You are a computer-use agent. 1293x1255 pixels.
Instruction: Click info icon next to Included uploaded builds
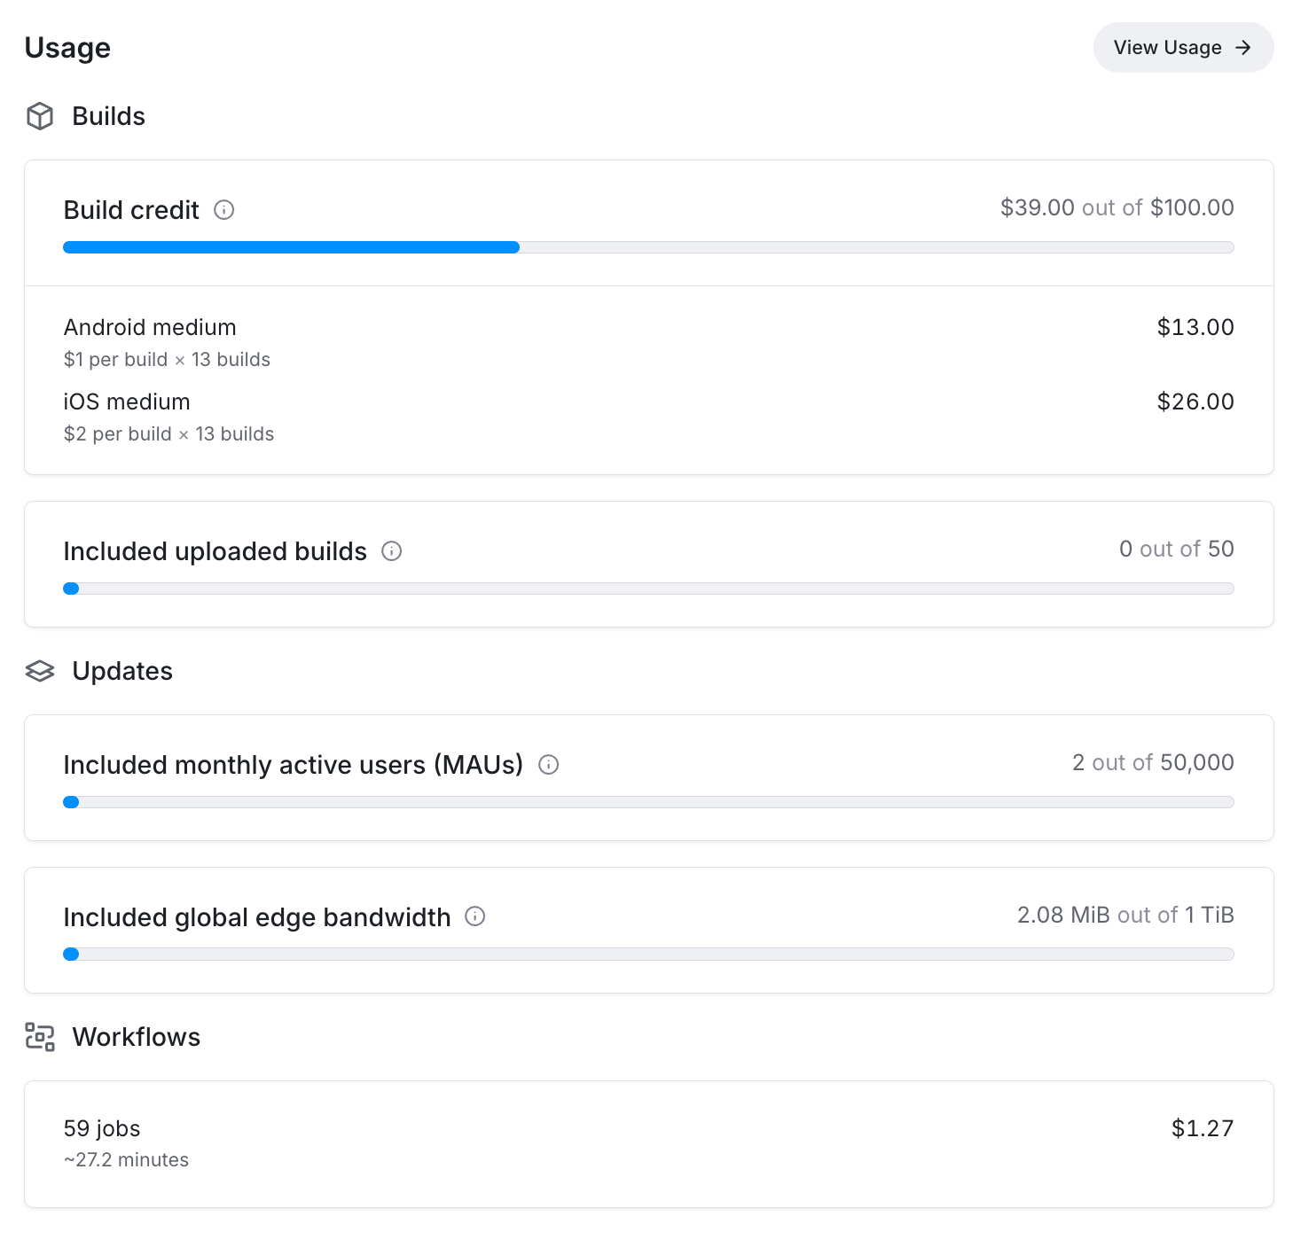392,551
